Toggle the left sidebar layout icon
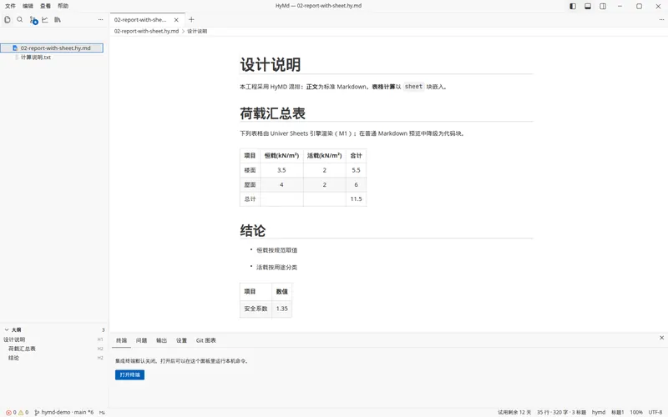This screenshot has height=417, width=668. click(573, 6)
